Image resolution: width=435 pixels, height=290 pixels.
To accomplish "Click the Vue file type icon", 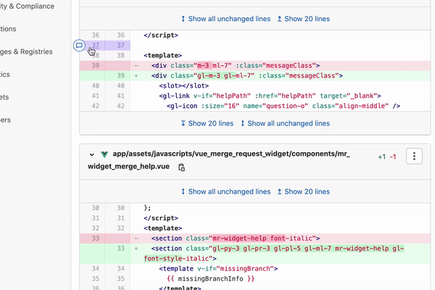I will 104,155.
